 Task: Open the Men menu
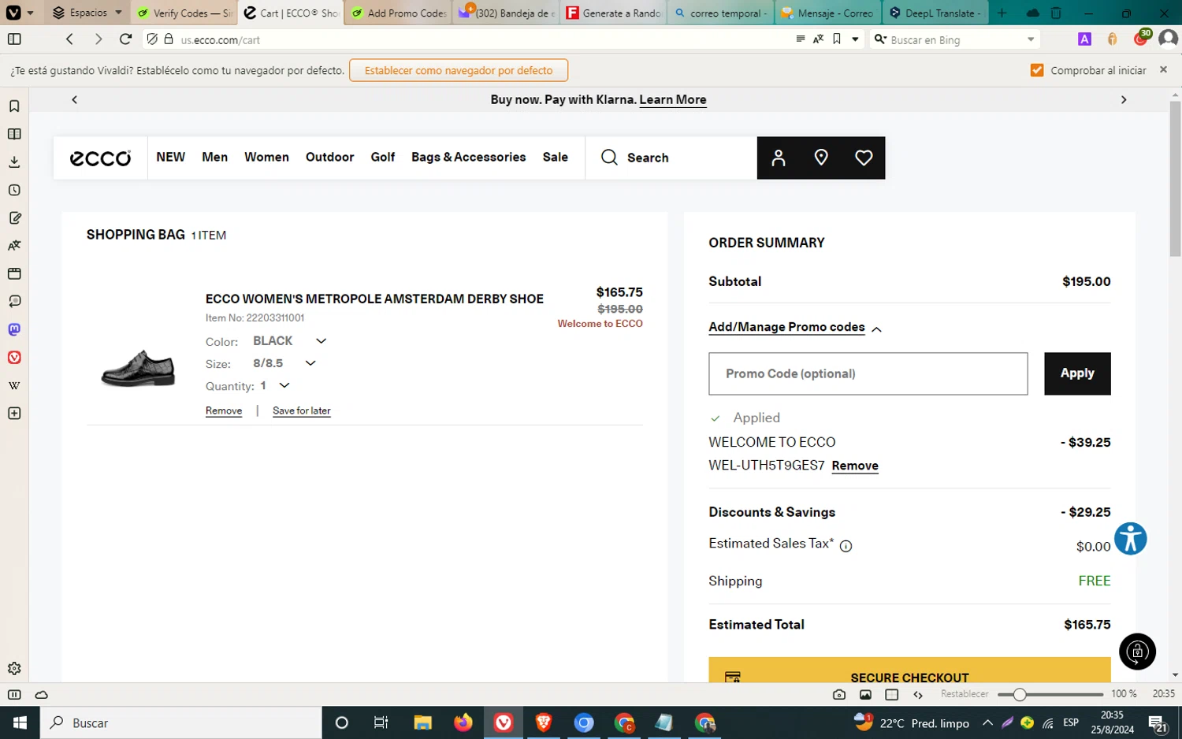(214, 157)
